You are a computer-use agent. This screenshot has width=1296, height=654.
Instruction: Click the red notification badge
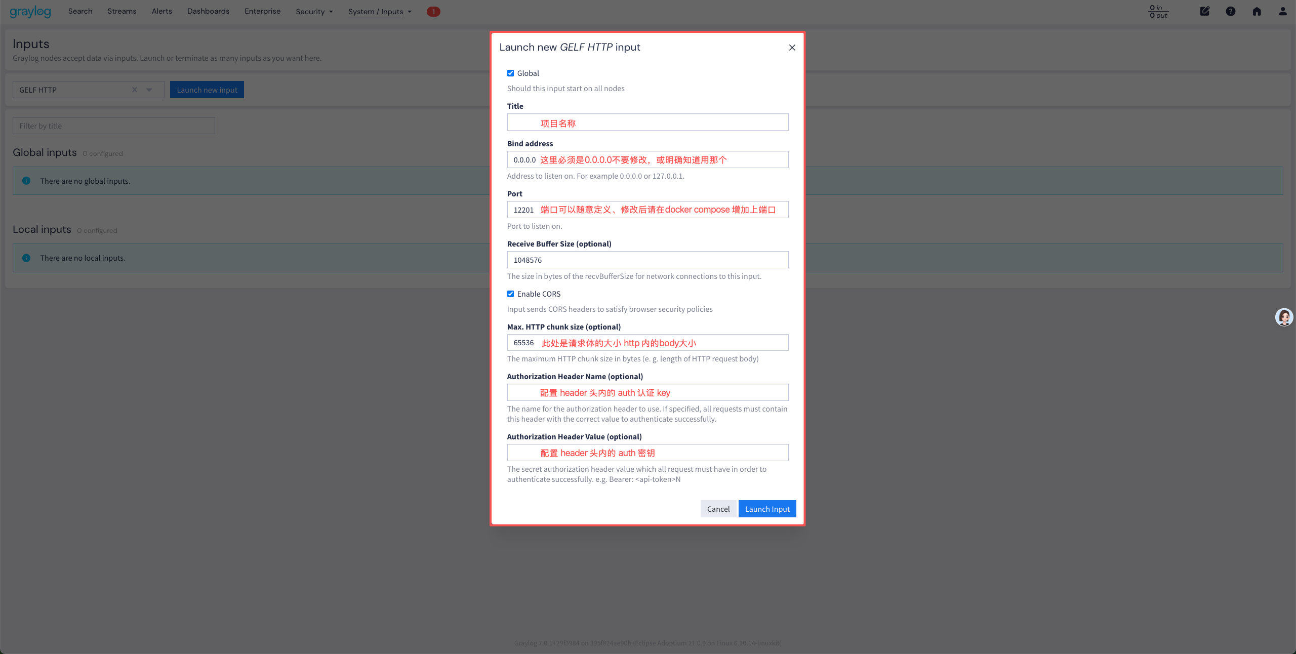pos(433,11)
